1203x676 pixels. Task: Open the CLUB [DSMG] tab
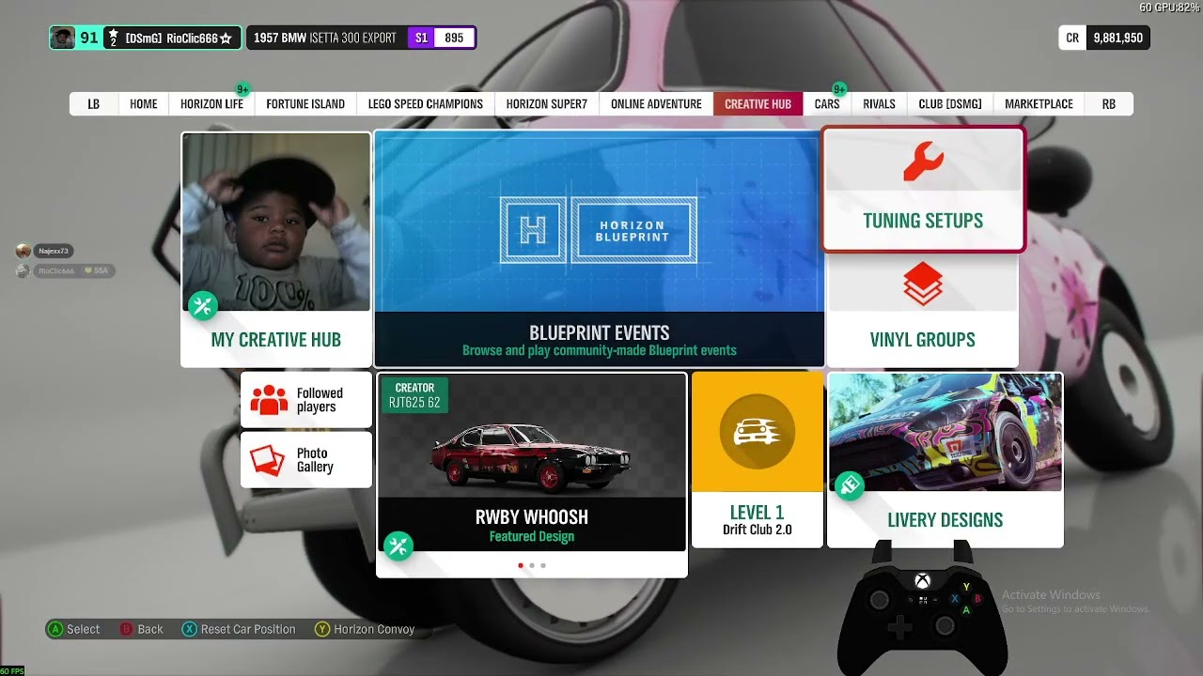coord(950,104)
